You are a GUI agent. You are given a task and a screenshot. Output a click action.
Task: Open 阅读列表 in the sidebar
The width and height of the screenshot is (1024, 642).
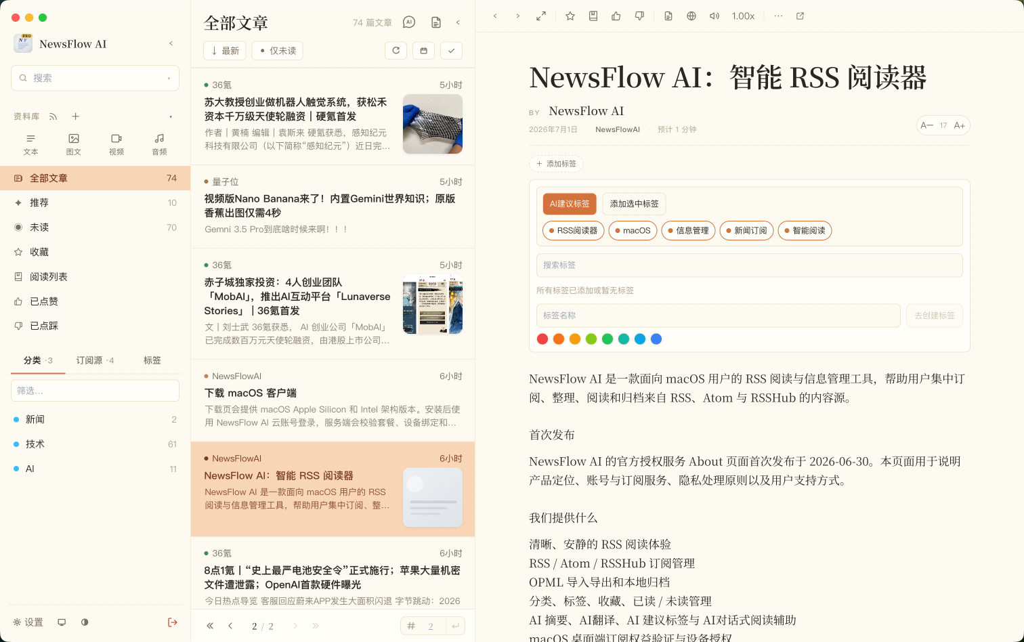(x=95, y=276)
